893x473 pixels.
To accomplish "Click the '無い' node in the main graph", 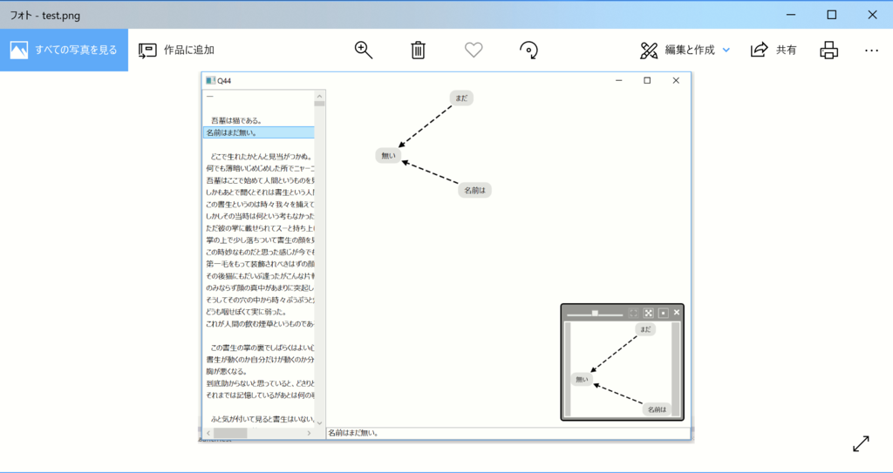I will pos(388,155).
